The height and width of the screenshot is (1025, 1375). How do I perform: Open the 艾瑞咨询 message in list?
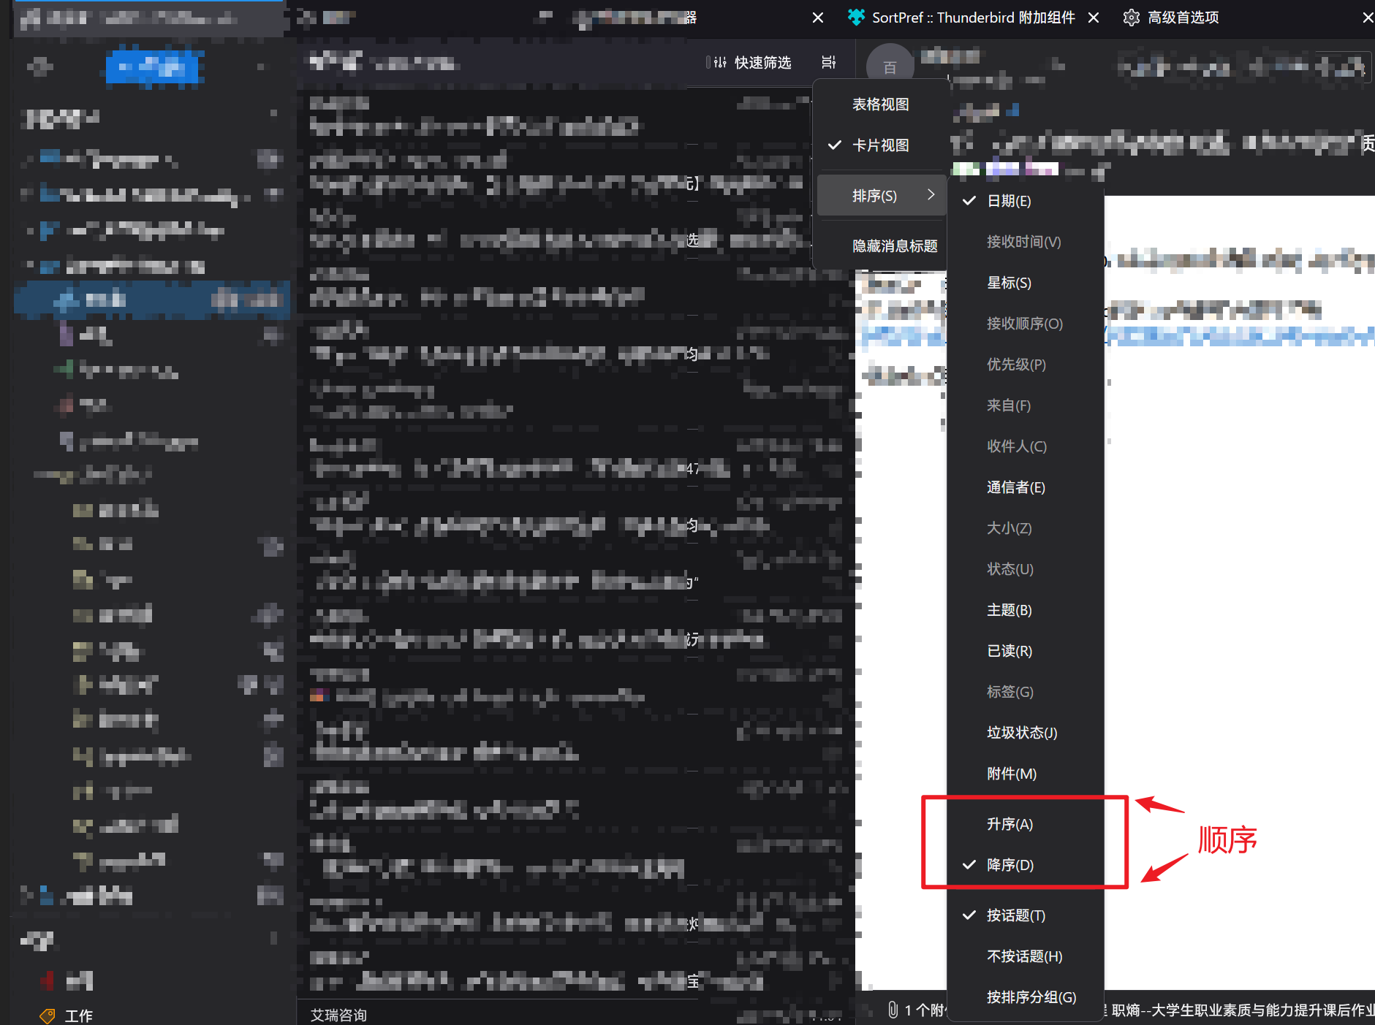tap(339, 1015)
